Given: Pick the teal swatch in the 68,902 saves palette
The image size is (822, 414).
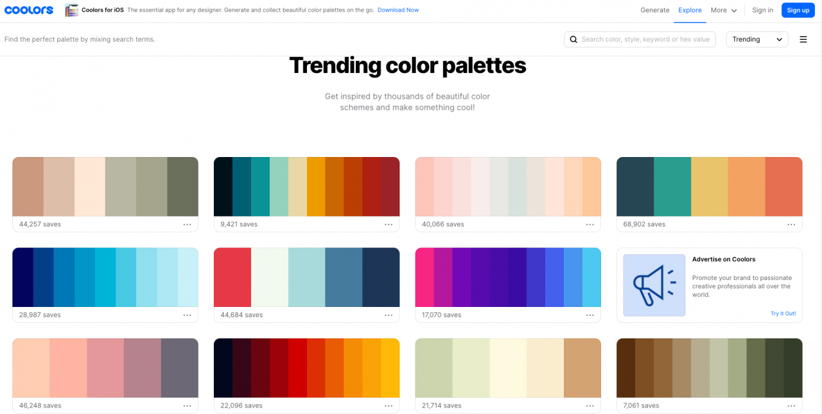Looking at the screenshot, I should point(672,186).
